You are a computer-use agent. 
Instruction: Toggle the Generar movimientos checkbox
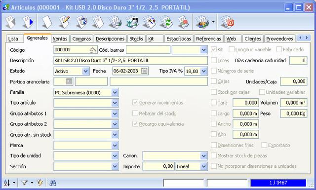tap(135, 103)
